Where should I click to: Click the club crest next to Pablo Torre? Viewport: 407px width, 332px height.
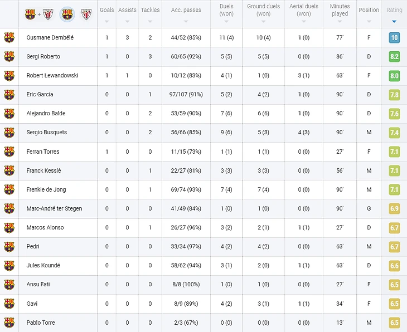[9, 323]
